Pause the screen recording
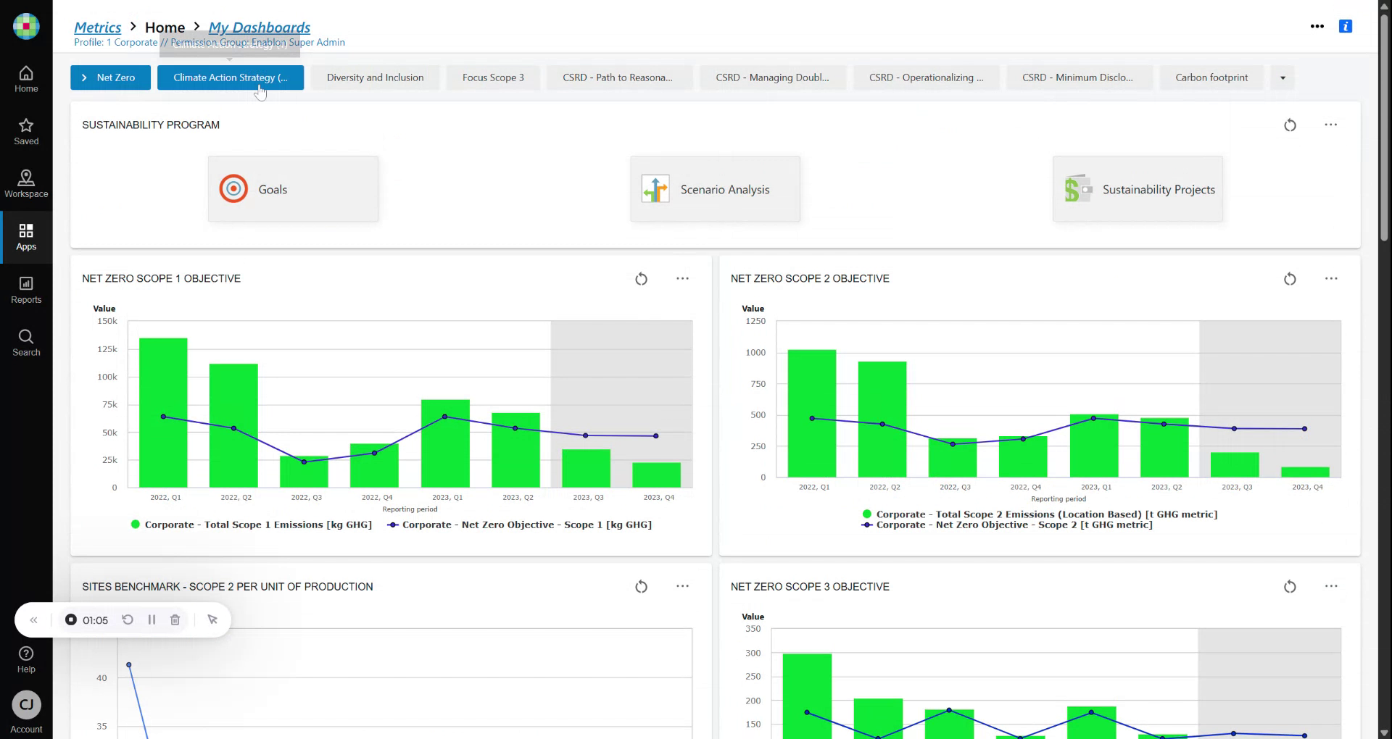This screenshot has width=1392, height=739. (x=152, y=620)
